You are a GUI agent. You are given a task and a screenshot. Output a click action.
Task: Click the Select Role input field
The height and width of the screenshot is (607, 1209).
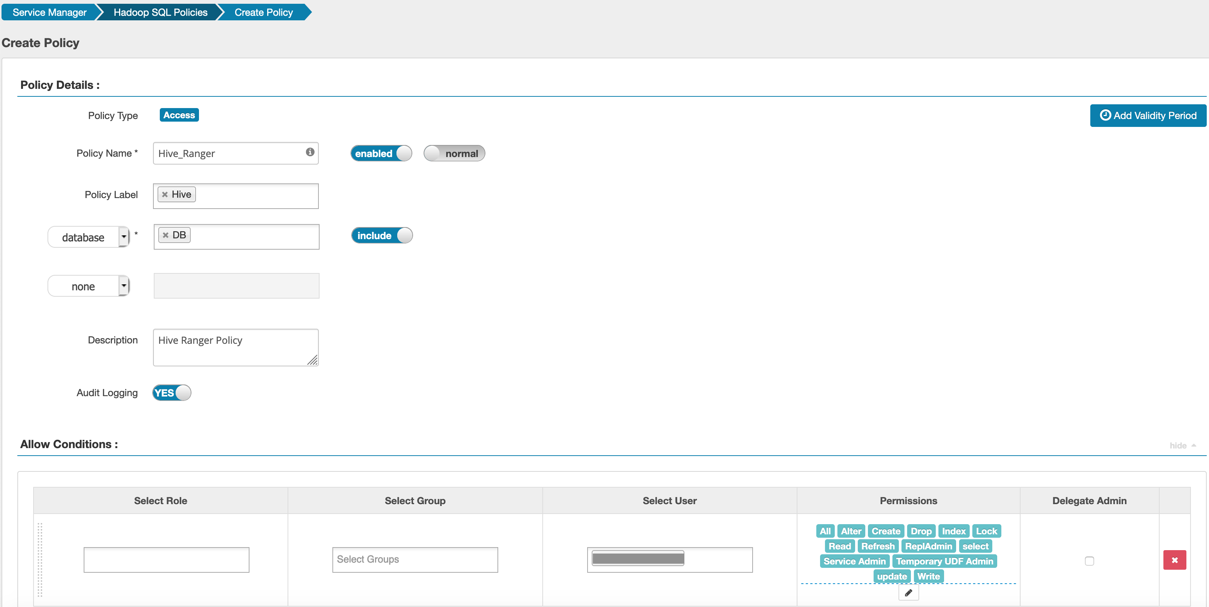(166, 560)
